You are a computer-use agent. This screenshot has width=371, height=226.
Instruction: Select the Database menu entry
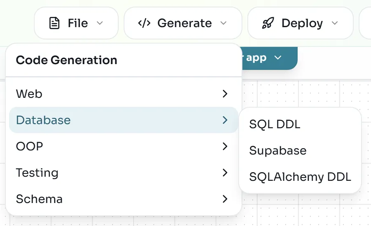(x=124, y=120)
